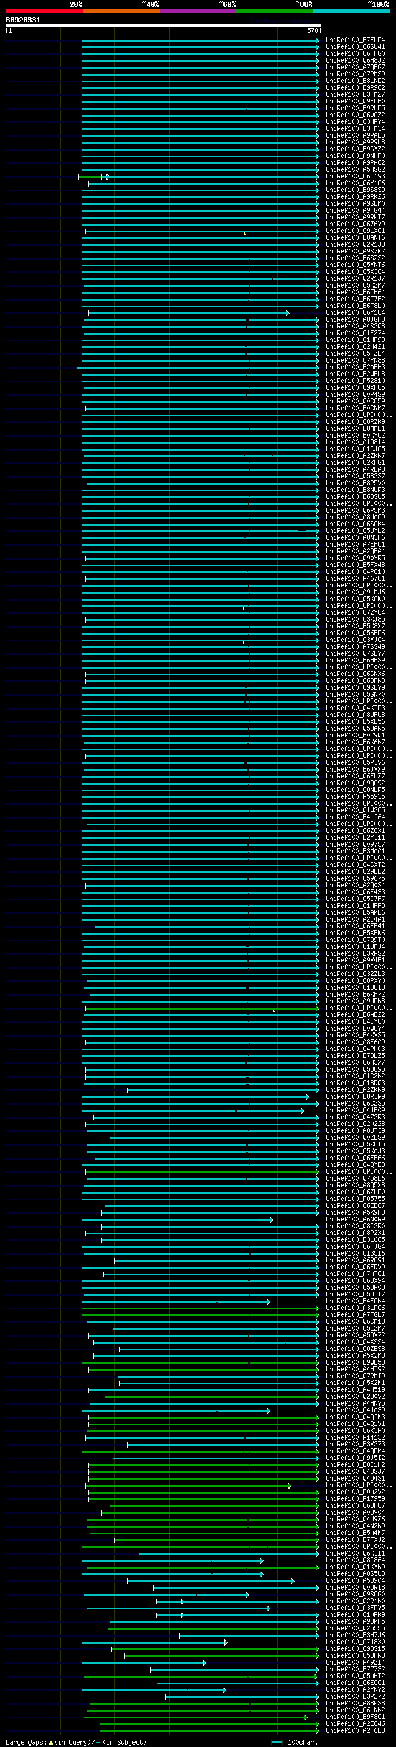Open hit UniRef100_B7FMD4
Viewport: 396px width, 1747px height.
click(355, 40)
